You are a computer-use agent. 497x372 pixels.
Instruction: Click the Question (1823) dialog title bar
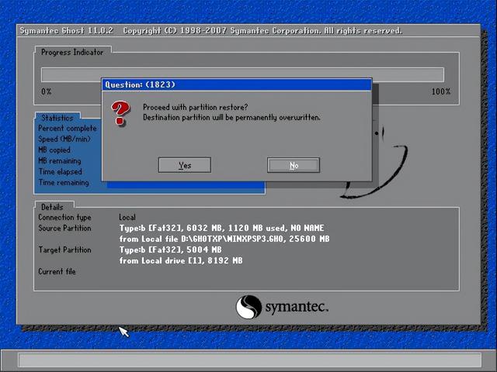(x=236, y=84)
